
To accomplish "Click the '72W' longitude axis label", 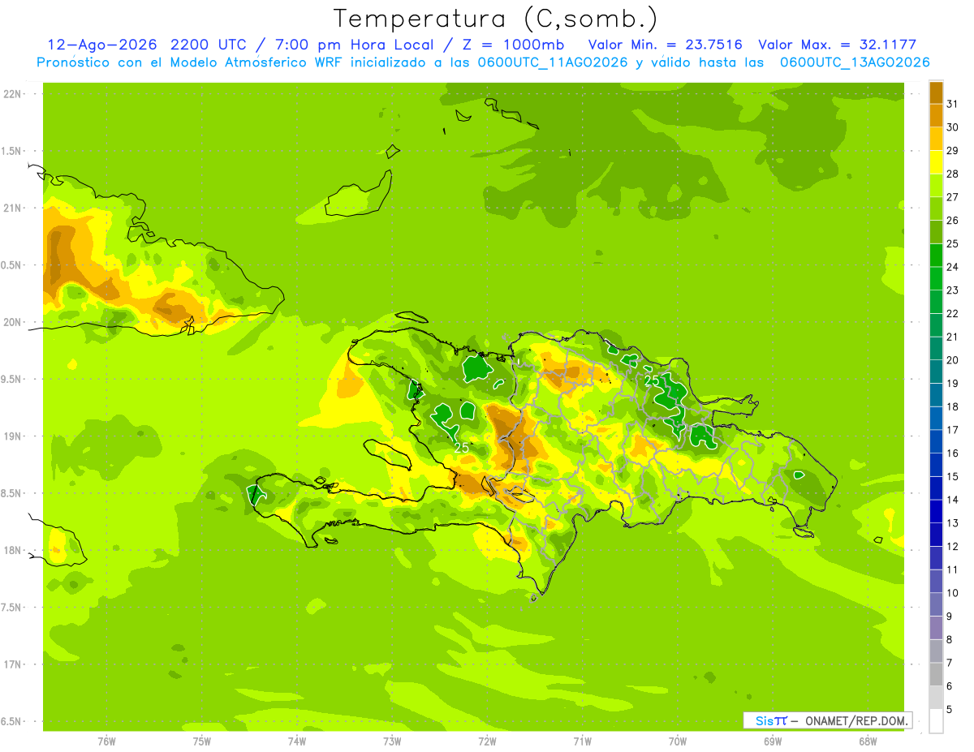I will click(487, 741).
